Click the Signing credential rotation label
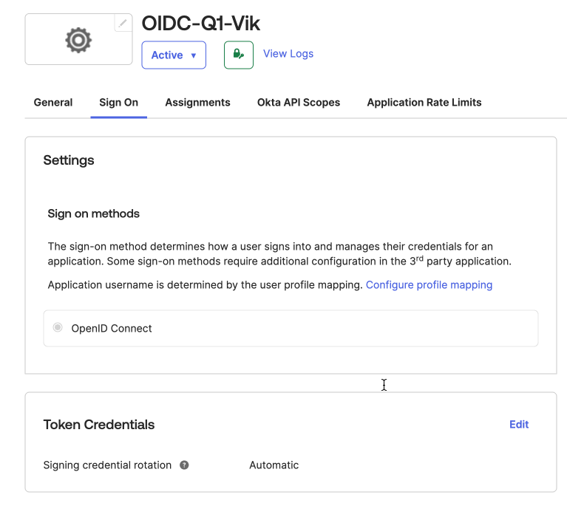567x506 pixels. (107, 465)
